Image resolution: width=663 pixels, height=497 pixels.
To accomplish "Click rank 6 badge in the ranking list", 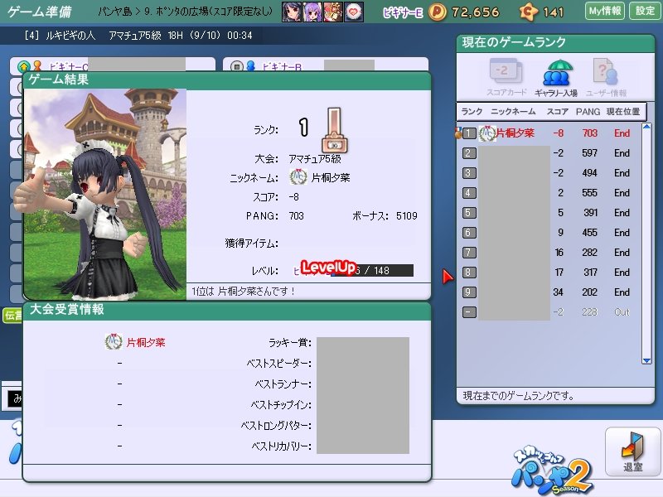I will [469, 233].
